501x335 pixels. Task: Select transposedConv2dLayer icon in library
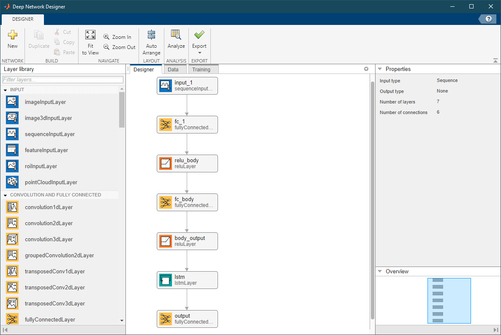(12, 287)
